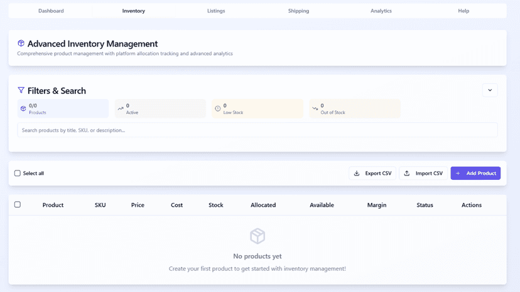
Task: Click the Active trending-up icon
Action: [121, 108]
